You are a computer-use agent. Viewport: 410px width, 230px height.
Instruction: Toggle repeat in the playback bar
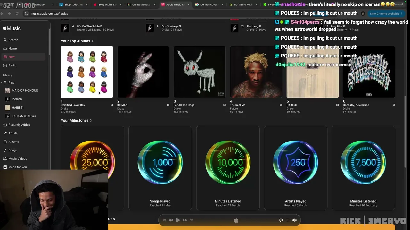point(192,220)
